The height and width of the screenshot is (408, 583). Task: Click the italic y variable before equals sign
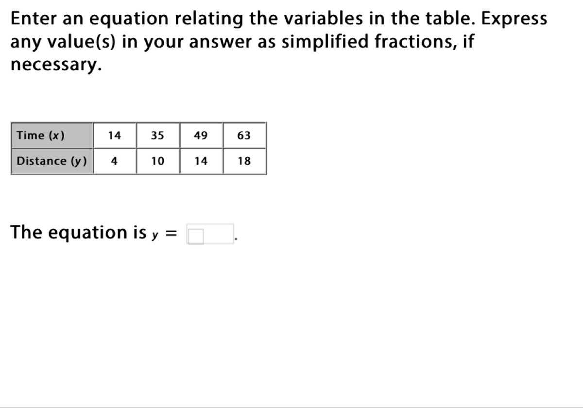click(x=155, y=235)
